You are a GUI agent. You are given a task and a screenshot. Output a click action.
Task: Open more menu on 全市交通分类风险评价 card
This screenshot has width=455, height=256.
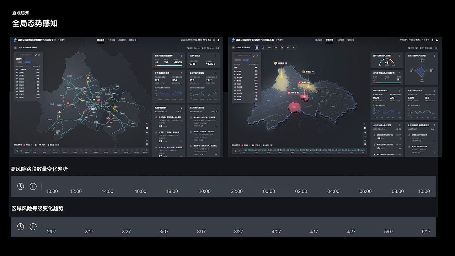(x=434, y=56)
